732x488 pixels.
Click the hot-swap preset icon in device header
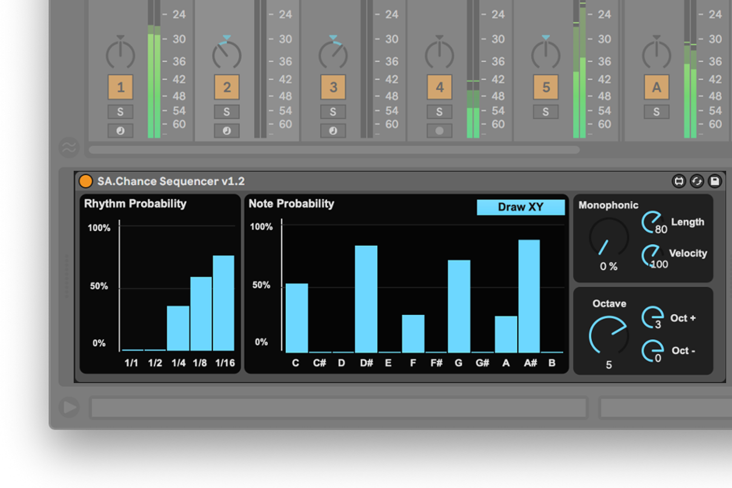click(697, 181)
